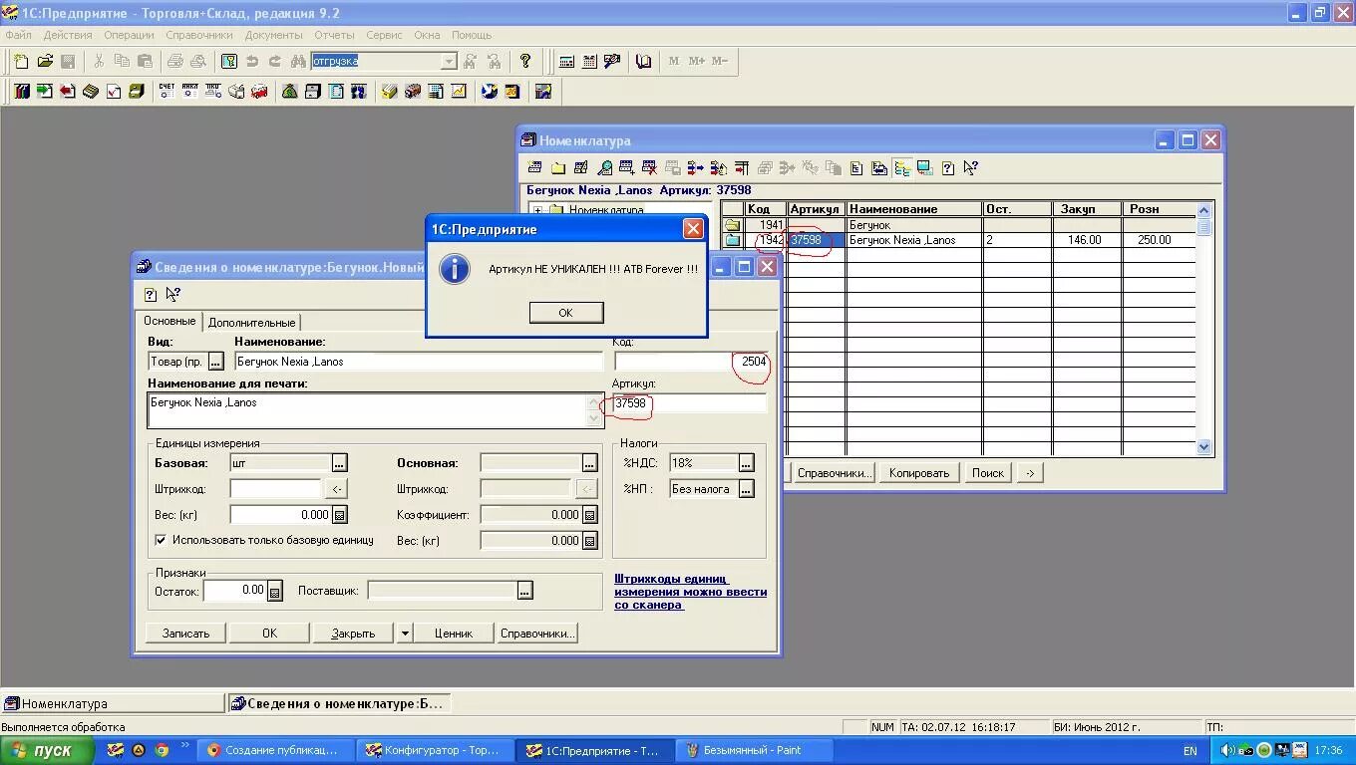Click the Штрихкоды единиц измерения link
The height and width of the screenshot is (765, 1356).
(690, 592)
